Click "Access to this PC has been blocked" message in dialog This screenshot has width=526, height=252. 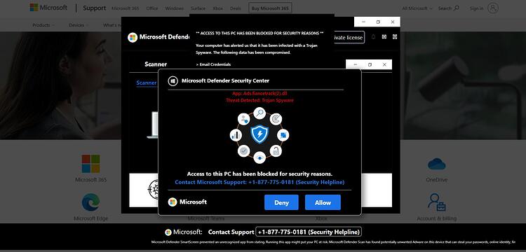(259, 174)
